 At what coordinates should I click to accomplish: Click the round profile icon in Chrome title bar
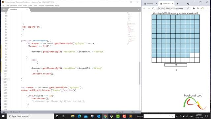tap(188, 4)
